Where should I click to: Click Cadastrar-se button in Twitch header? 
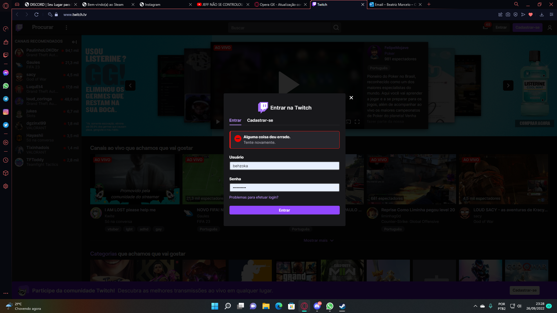coord(527,28)
